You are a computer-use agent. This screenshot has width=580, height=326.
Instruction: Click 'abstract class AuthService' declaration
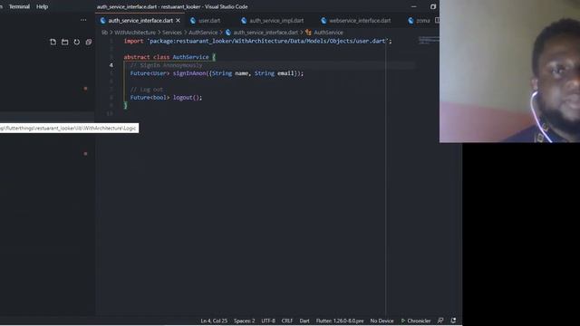(166, 57)
